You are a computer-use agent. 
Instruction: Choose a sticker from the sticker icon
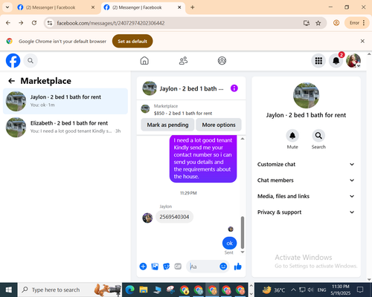(x=167, y=267)
